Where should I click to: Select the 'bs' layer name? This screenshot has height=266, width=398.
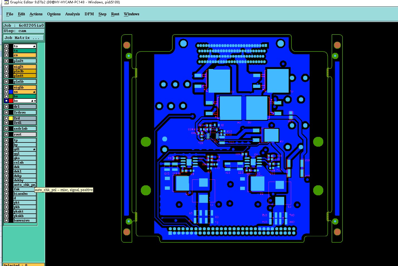pos(25,97)
